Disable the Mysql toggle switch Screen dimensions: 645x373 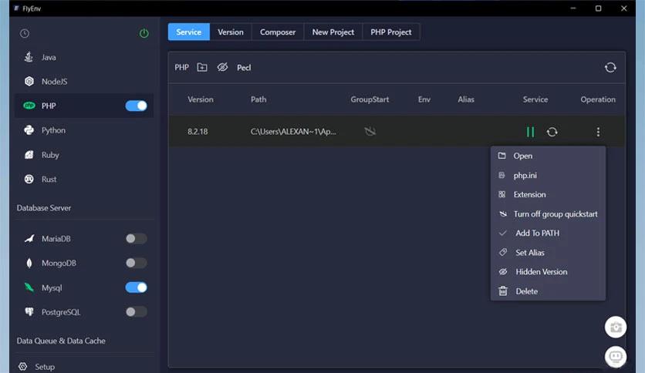136,287
